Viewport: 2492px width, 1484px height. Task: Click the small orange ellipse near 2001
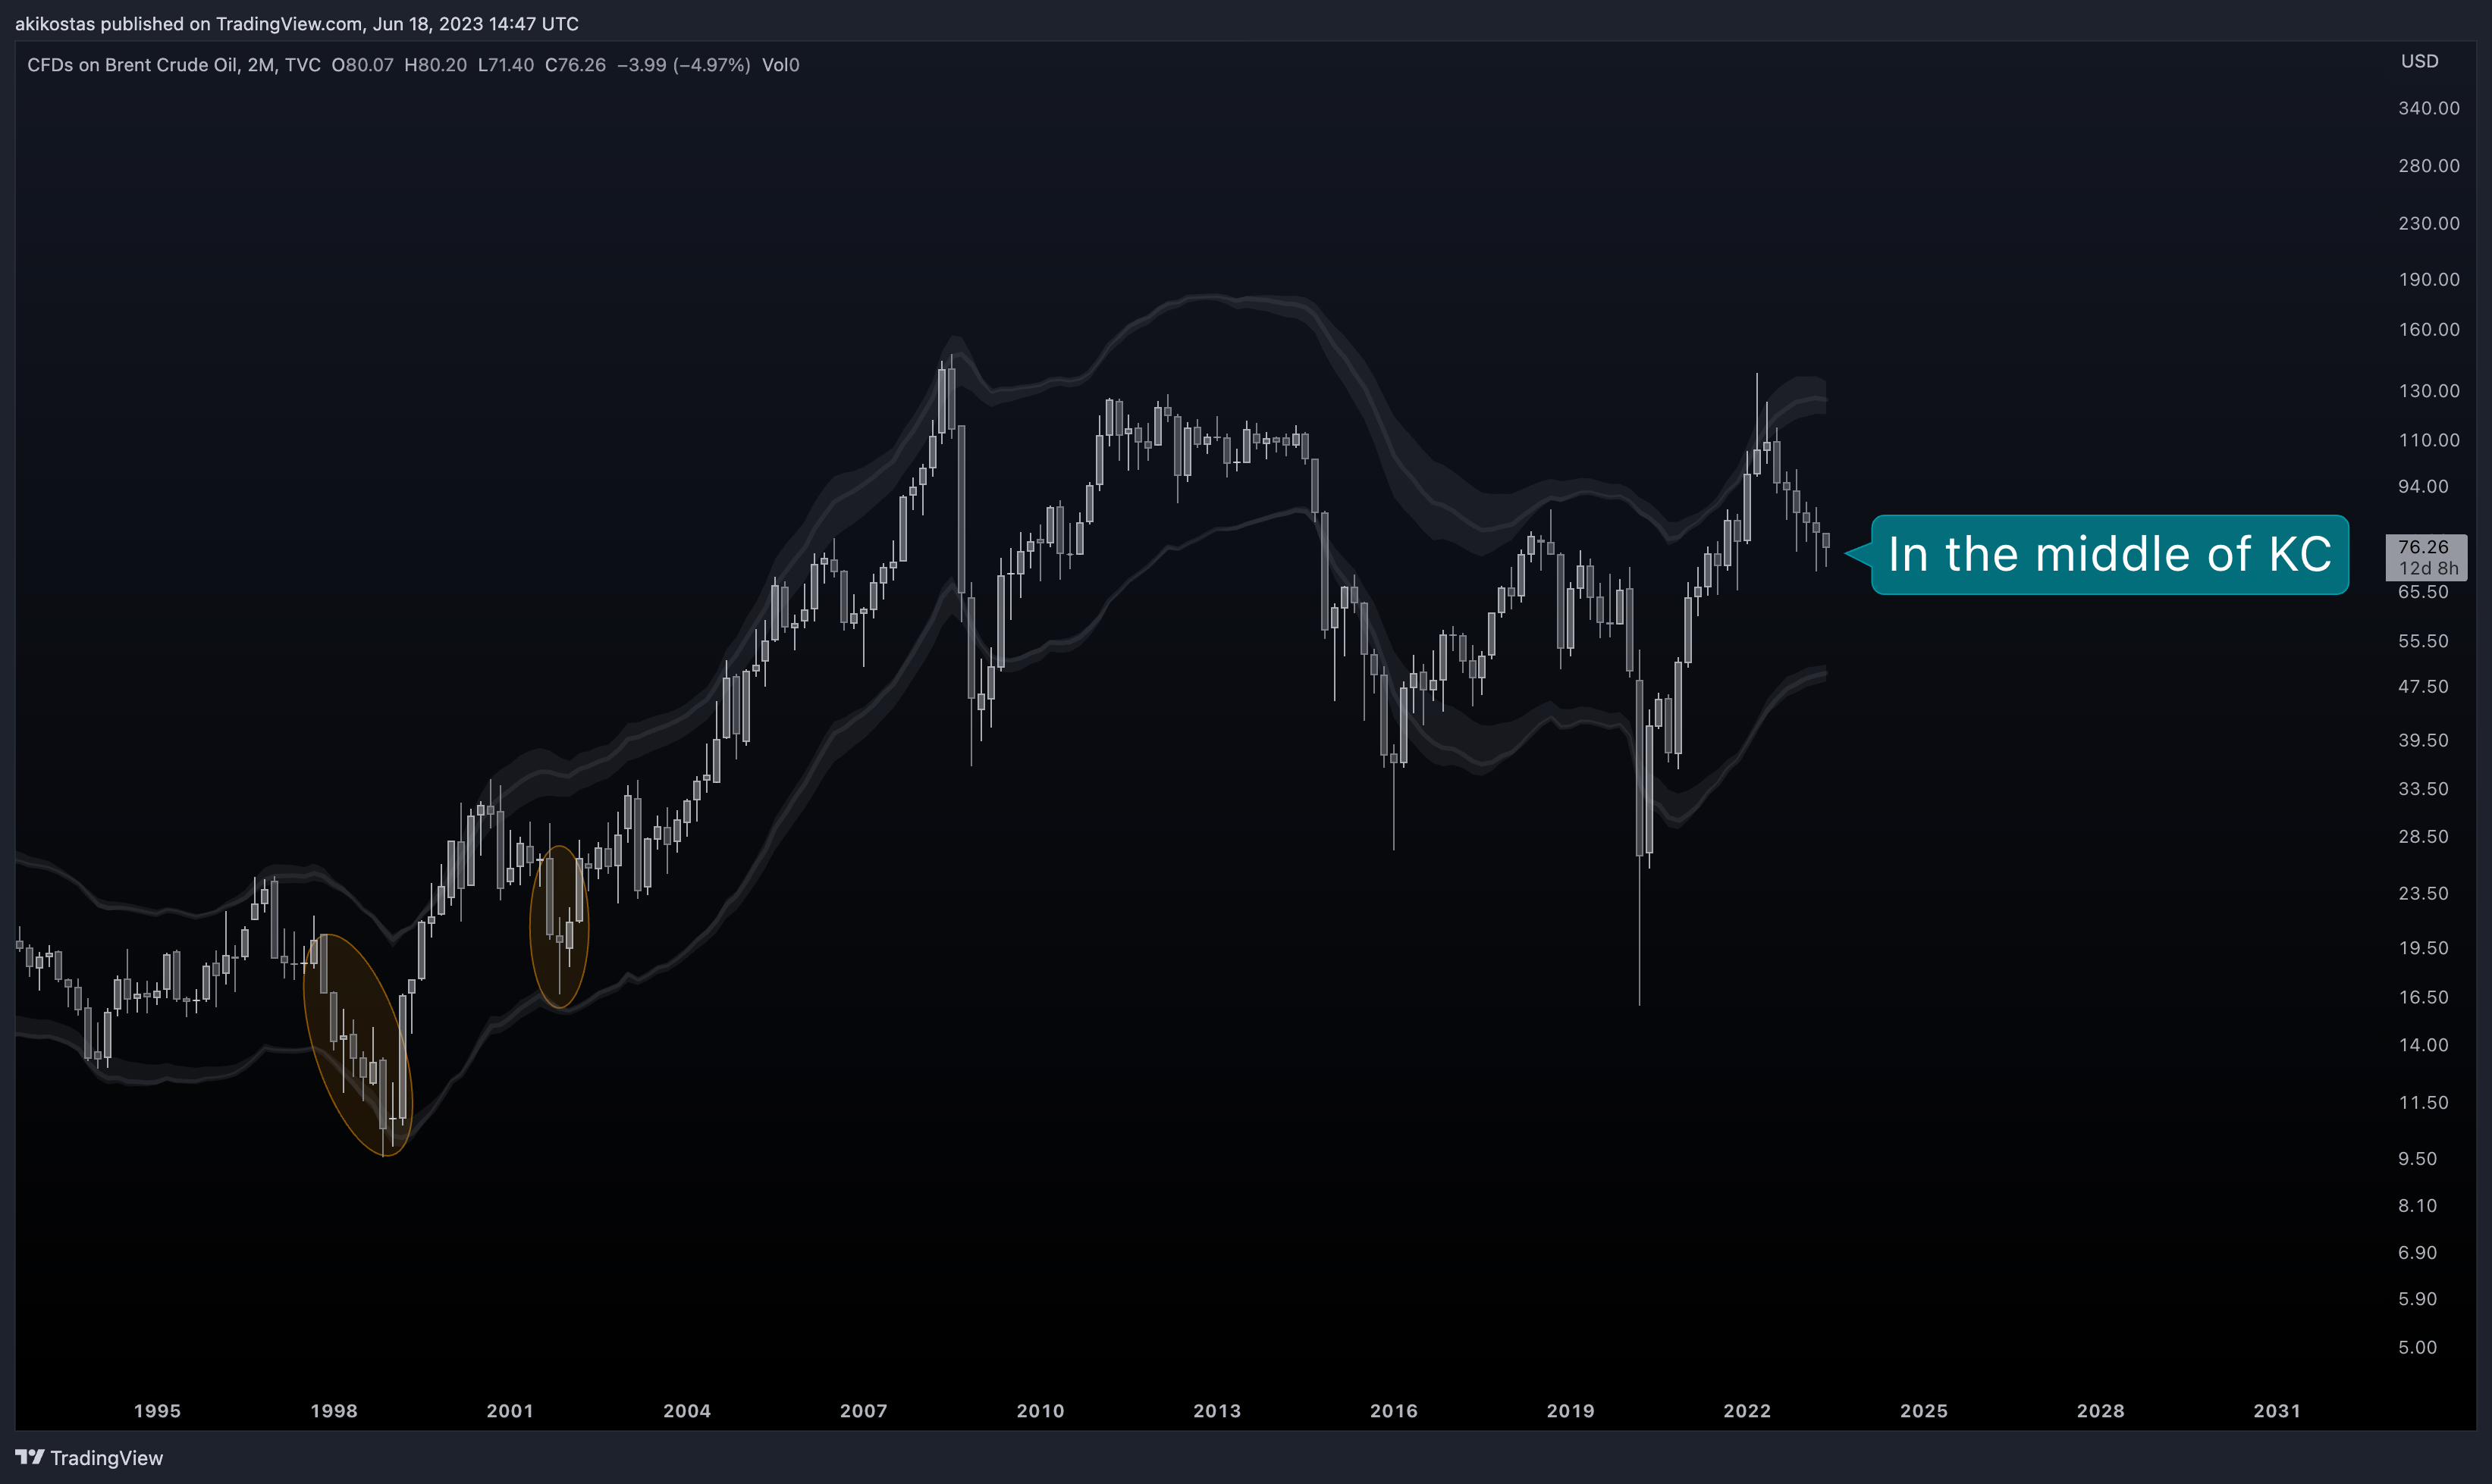[559, 927]
